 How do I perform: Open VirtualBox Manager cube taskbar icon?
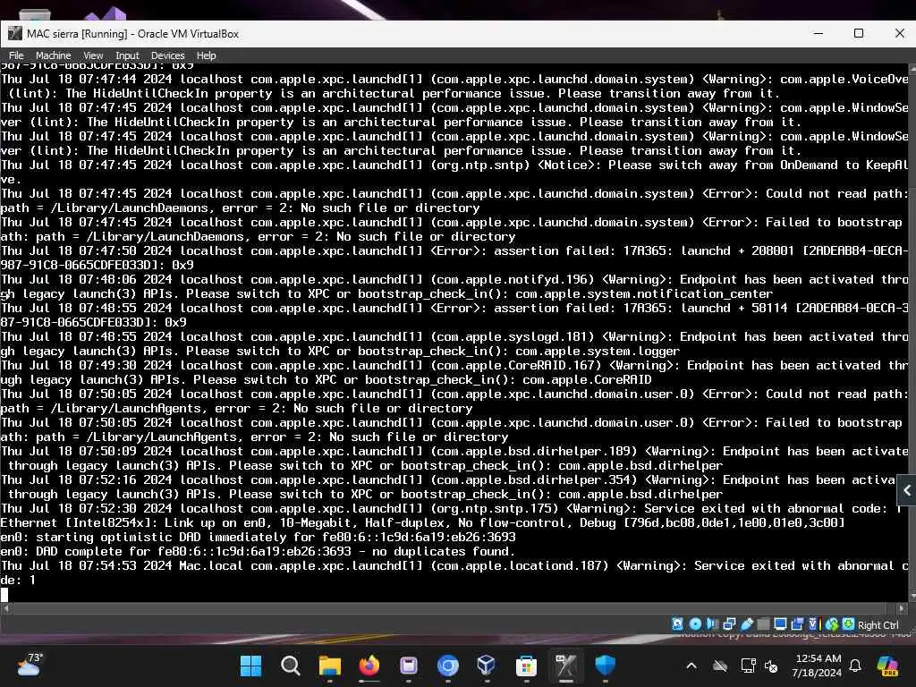(486, 666)
